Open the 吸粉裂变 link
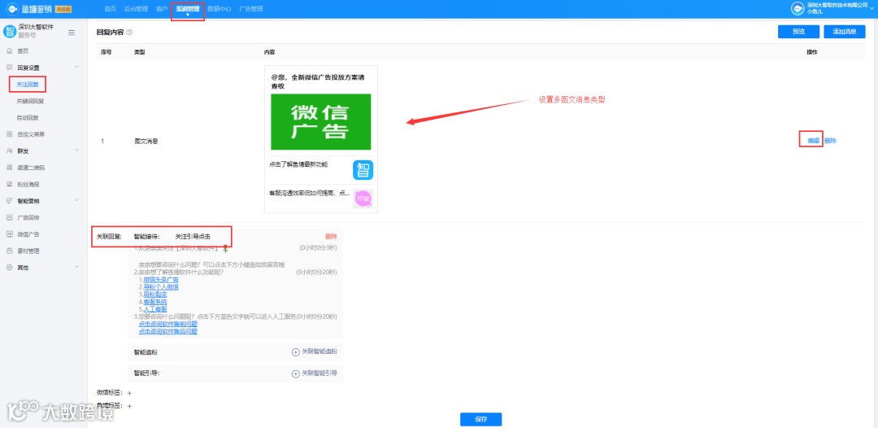 click(154, 294)
